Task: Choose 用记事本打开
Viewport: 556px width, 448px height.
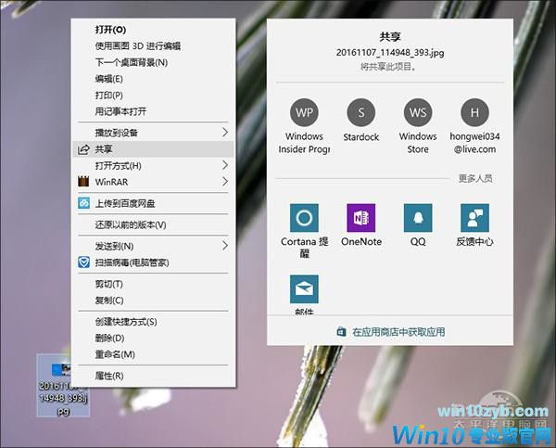Action: click(153, 111)
